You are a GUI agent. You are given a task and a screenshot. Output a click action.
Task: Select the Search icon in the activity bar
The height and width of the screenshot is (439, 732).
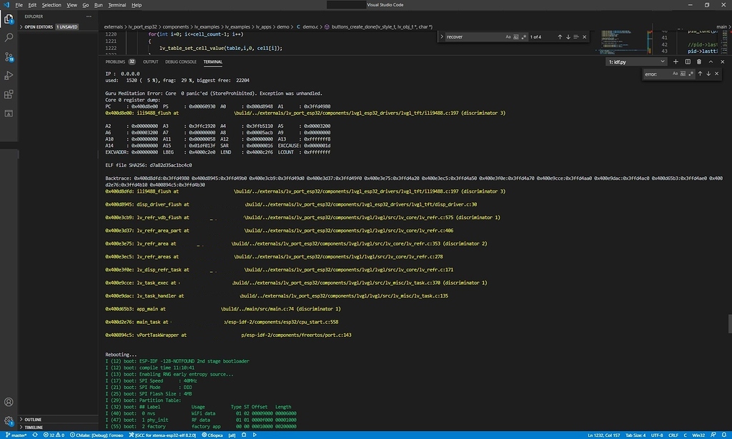point(9,37)
